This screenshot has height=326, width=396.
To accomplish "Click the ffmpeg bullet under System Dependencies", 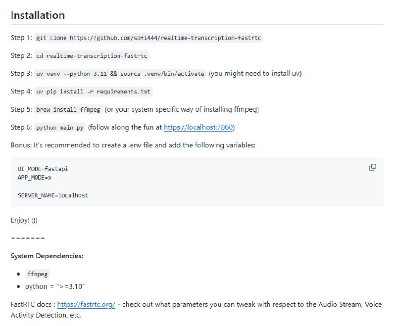I will pyautogui.click(x=38, y=274).
